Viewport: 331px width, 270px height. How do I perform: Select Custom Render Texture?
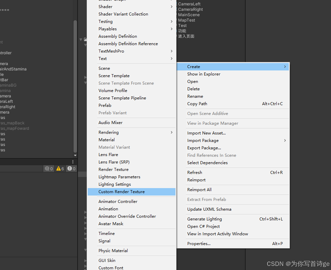[x=132, y=192]
